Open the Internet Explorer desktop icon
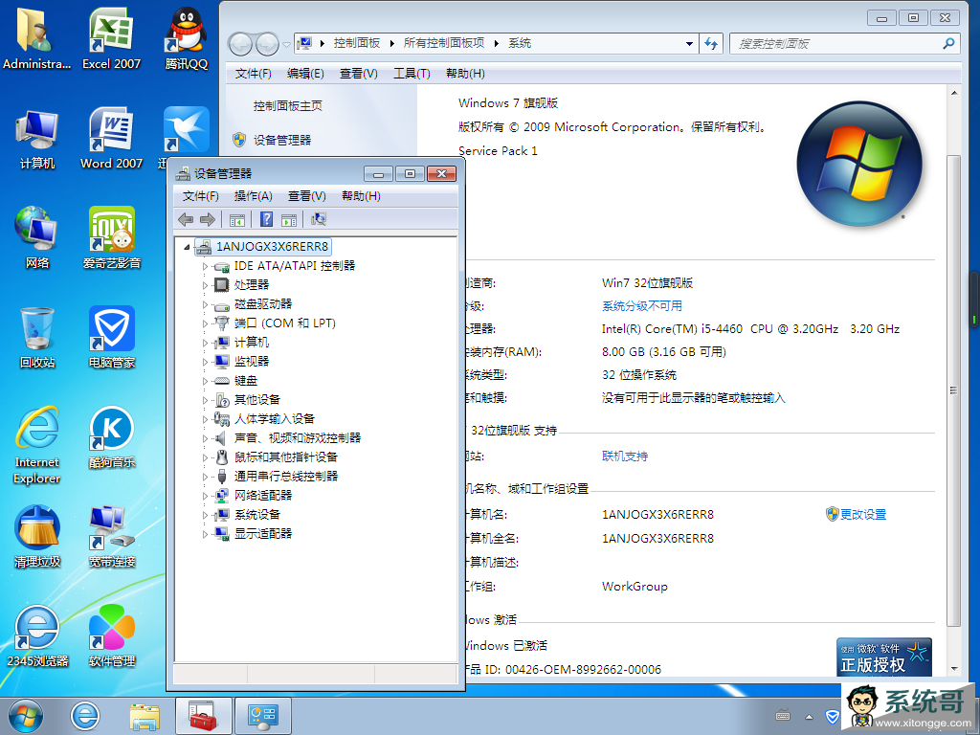The image size is (980, 735). (x=37, y=445)
